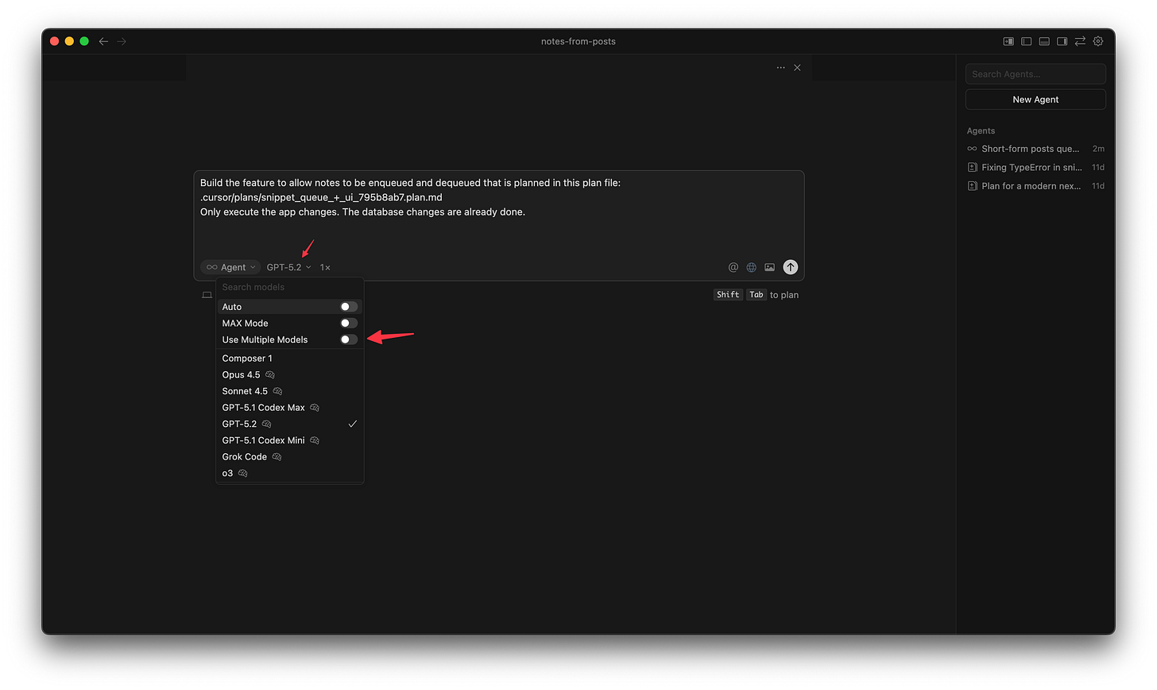
Task: Click the New Agent button
Action: coord(1035,99)
